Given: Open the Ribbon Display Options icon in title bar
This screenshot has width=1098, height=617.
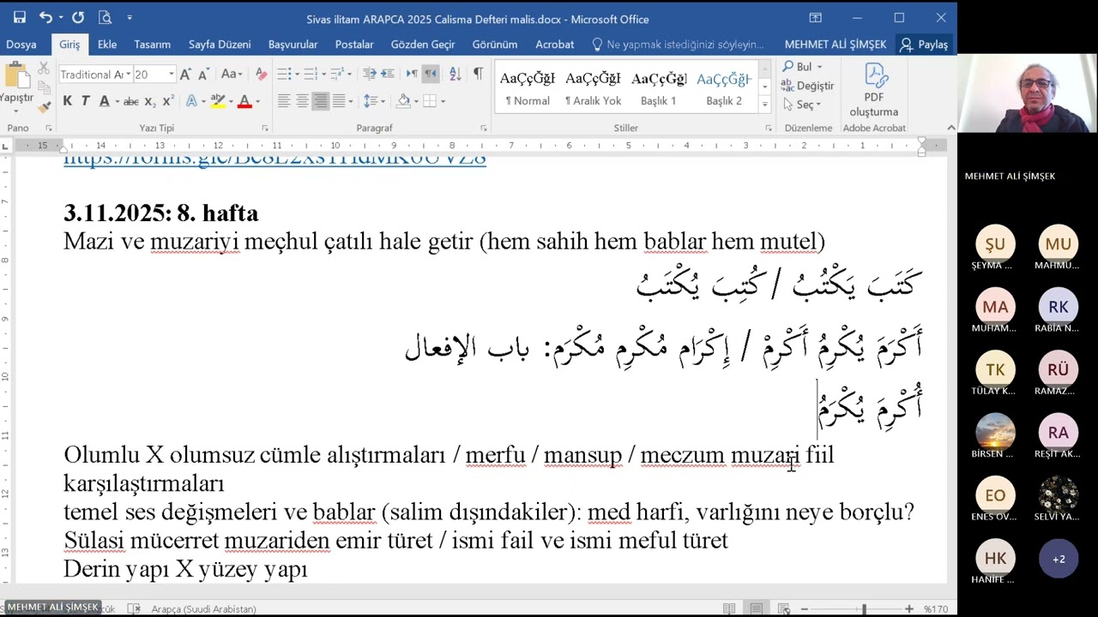Looking at the screenshot, I should pos(815,17).
